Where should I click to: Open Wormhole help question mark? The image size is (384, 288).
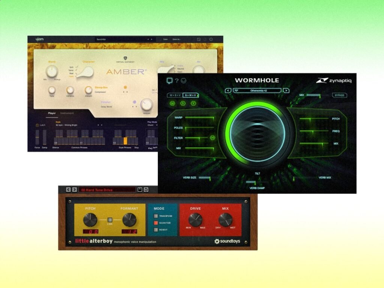[x=177, y=80]
